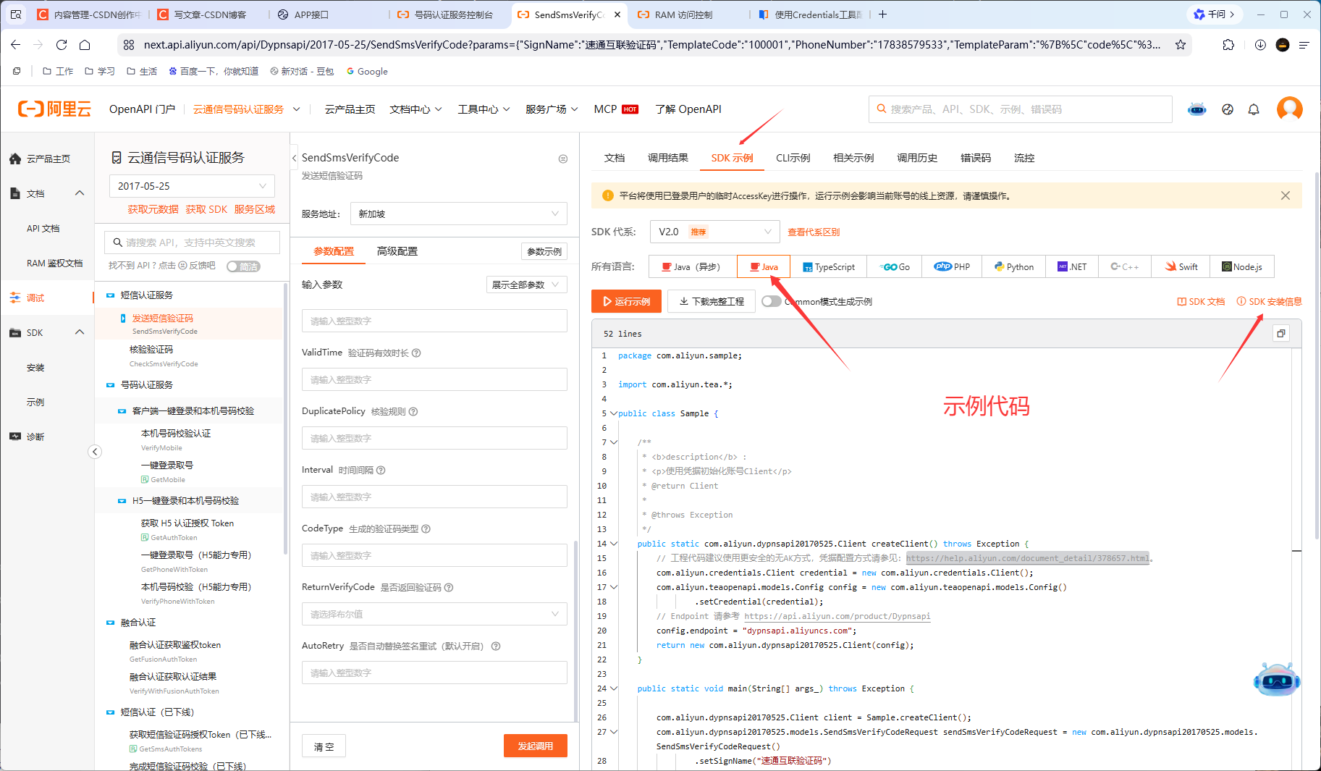Copy code with the copy icon
Screen dimensions: 1321x771
click(1281, 334)
